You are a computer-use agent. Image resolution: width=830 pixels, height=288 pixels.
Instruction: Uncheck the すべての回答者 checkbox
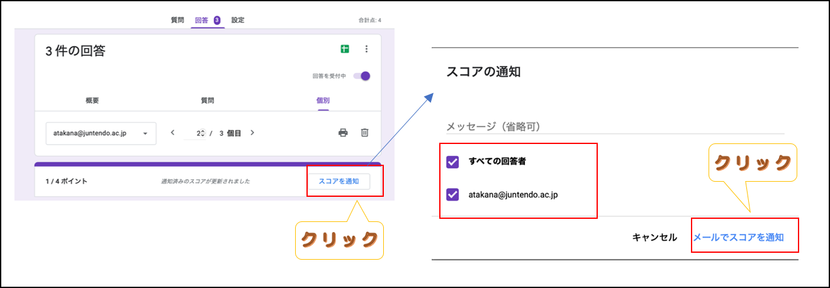click(x=452, y=162)
